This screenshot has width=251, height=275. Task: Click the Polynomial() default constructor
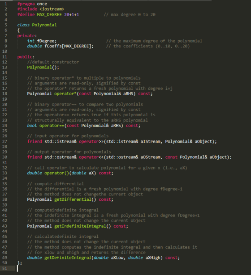pyautogui.click(x=43, y=68)
